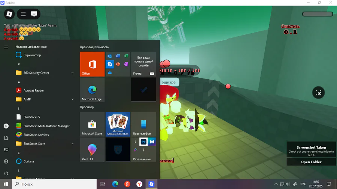
Task: Switch the РУС input language
Action: pos(303,184)
